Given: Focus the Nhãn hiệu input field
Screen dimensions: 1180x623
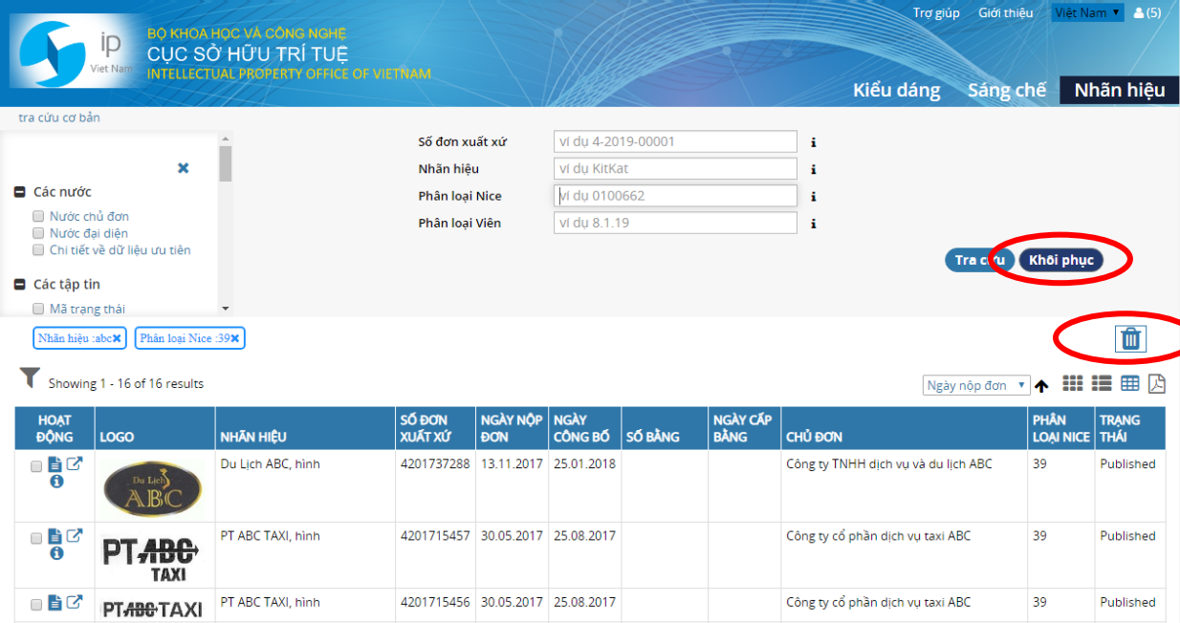Looking at the screenshot, I should (x=675, y=168).
